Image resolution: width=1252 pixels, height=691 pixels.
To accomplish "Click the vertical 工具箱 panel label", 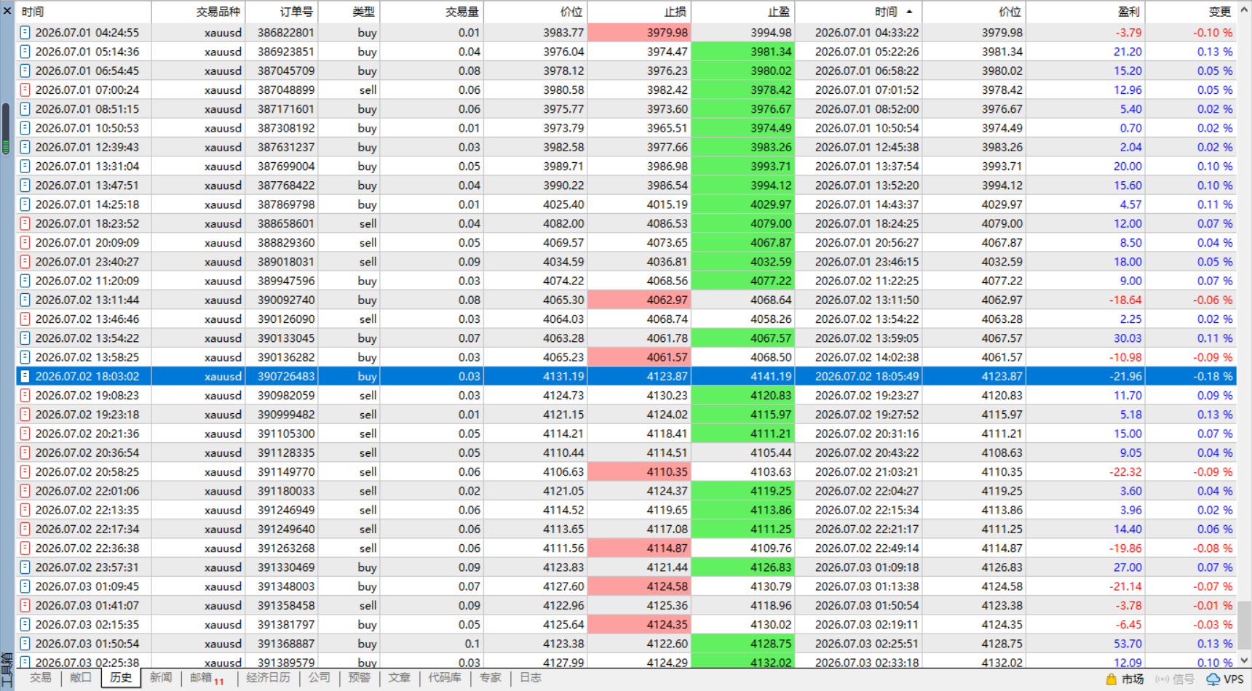I will [x=7, y=671].
